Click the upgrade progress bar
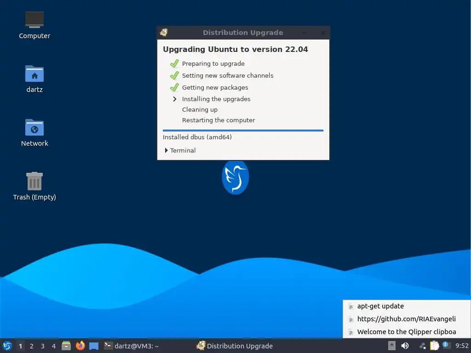 click(x=243, y=131)
